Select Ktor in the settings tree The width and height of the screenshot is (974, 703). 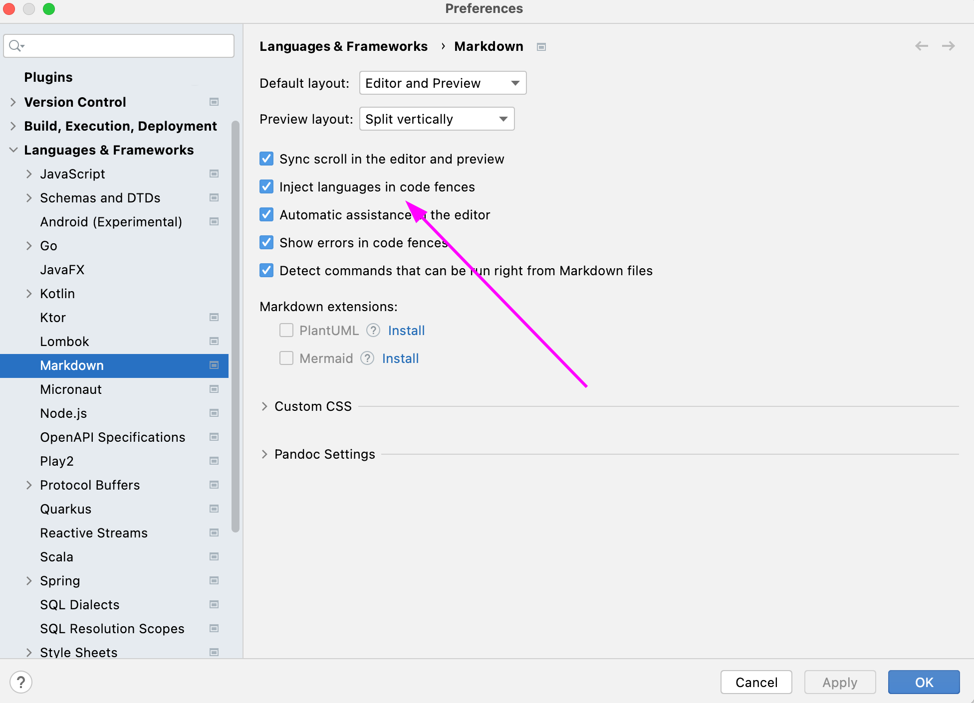[x=53, y=318]
